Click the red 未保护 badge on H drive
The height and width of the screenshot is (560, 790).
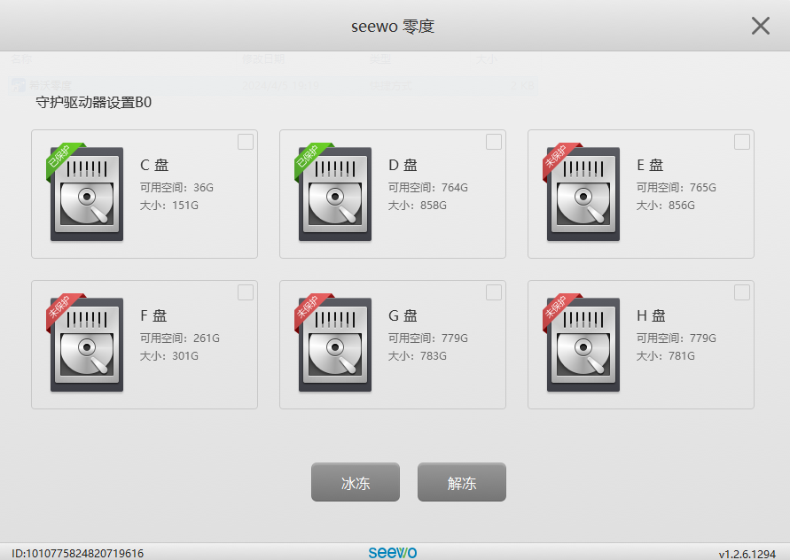(x=553, y=311)
